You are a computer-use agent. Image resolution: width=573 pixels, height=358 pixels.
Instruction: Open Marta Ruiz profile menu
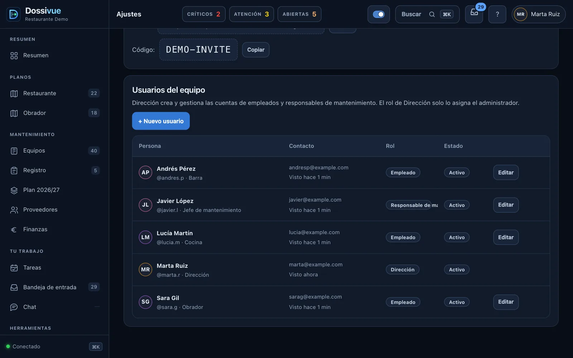[539, 14]
